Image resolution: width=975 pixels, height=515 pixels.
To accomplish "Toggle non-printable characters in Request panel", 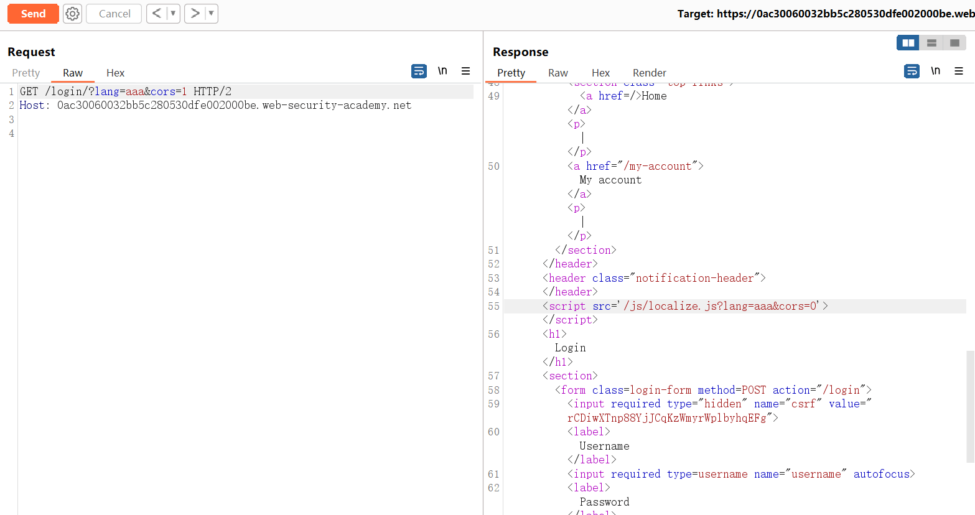I will pyautogui.click(x=442, y=71).
